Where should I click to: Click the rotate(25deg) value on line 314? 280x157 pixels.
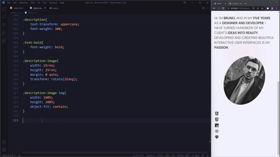[x=63, y=79]
